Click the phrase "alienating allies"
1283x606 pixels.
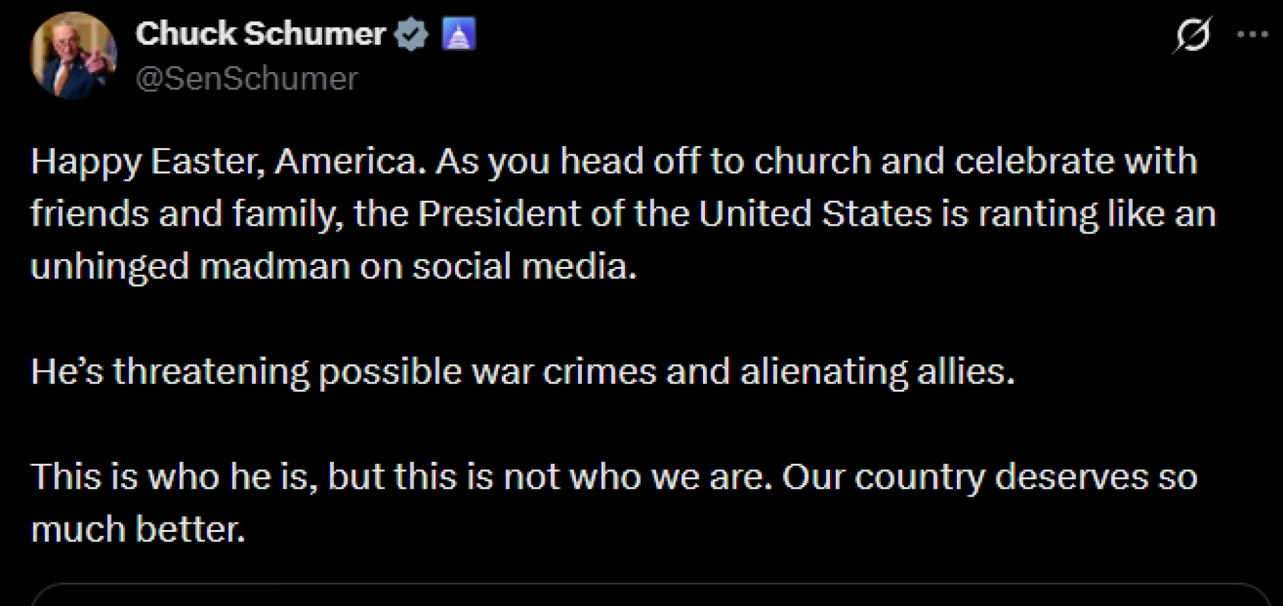click(877, 372)
